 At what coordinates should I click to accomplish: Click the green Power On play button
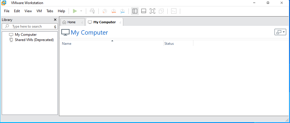(x=75, y=11)
